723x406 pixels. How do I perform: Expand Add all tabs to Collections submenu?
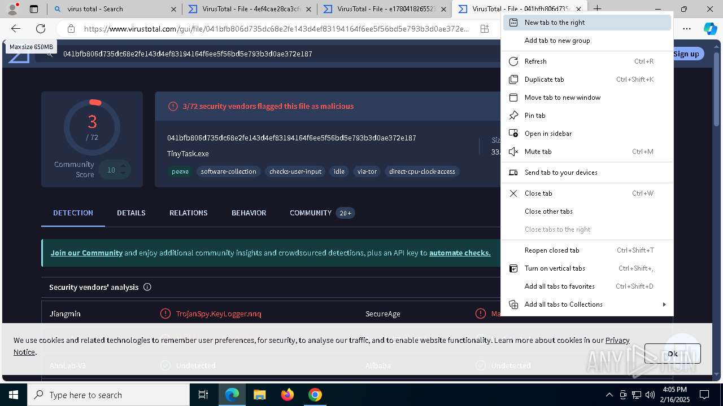[x=587, y=304]
